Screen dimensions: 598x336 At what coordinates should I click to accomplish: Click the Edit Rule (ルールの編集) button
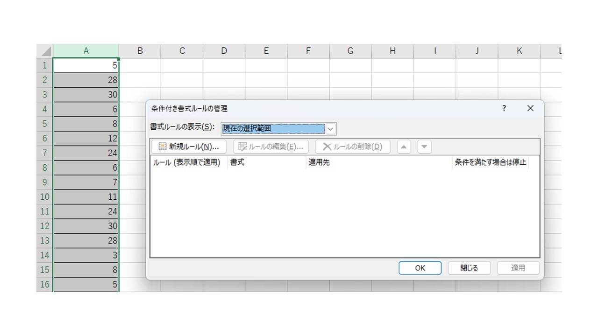pyautogui.click(x=271, y=147)
